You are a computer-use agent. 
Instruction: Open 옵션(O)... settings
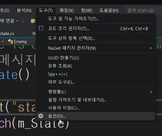96,116
